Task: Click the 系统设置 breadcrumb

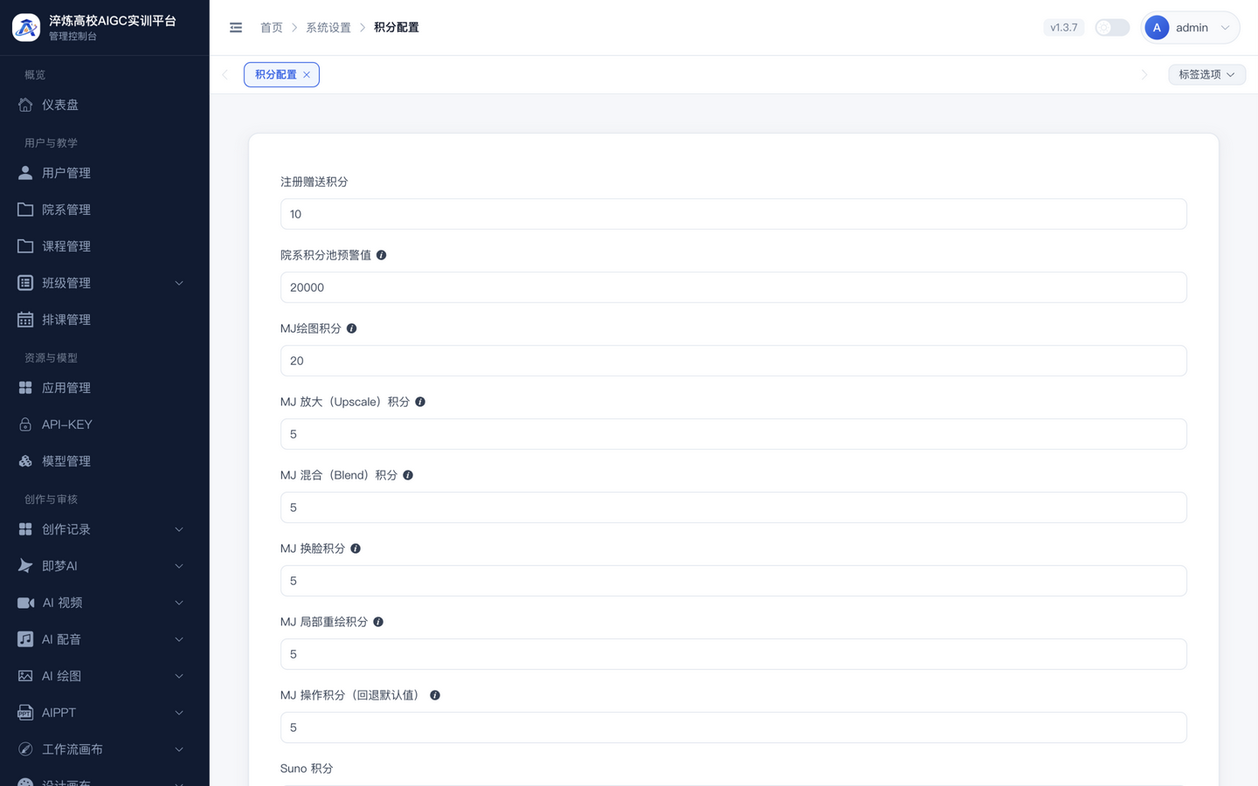Action: tap(328, 28)
